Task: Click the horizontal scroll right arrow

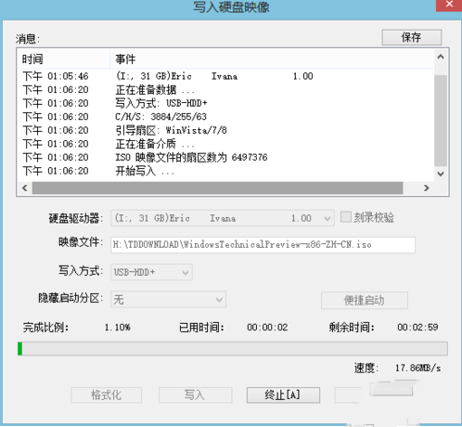Action: pyautogui.click(x=427, y=188)
